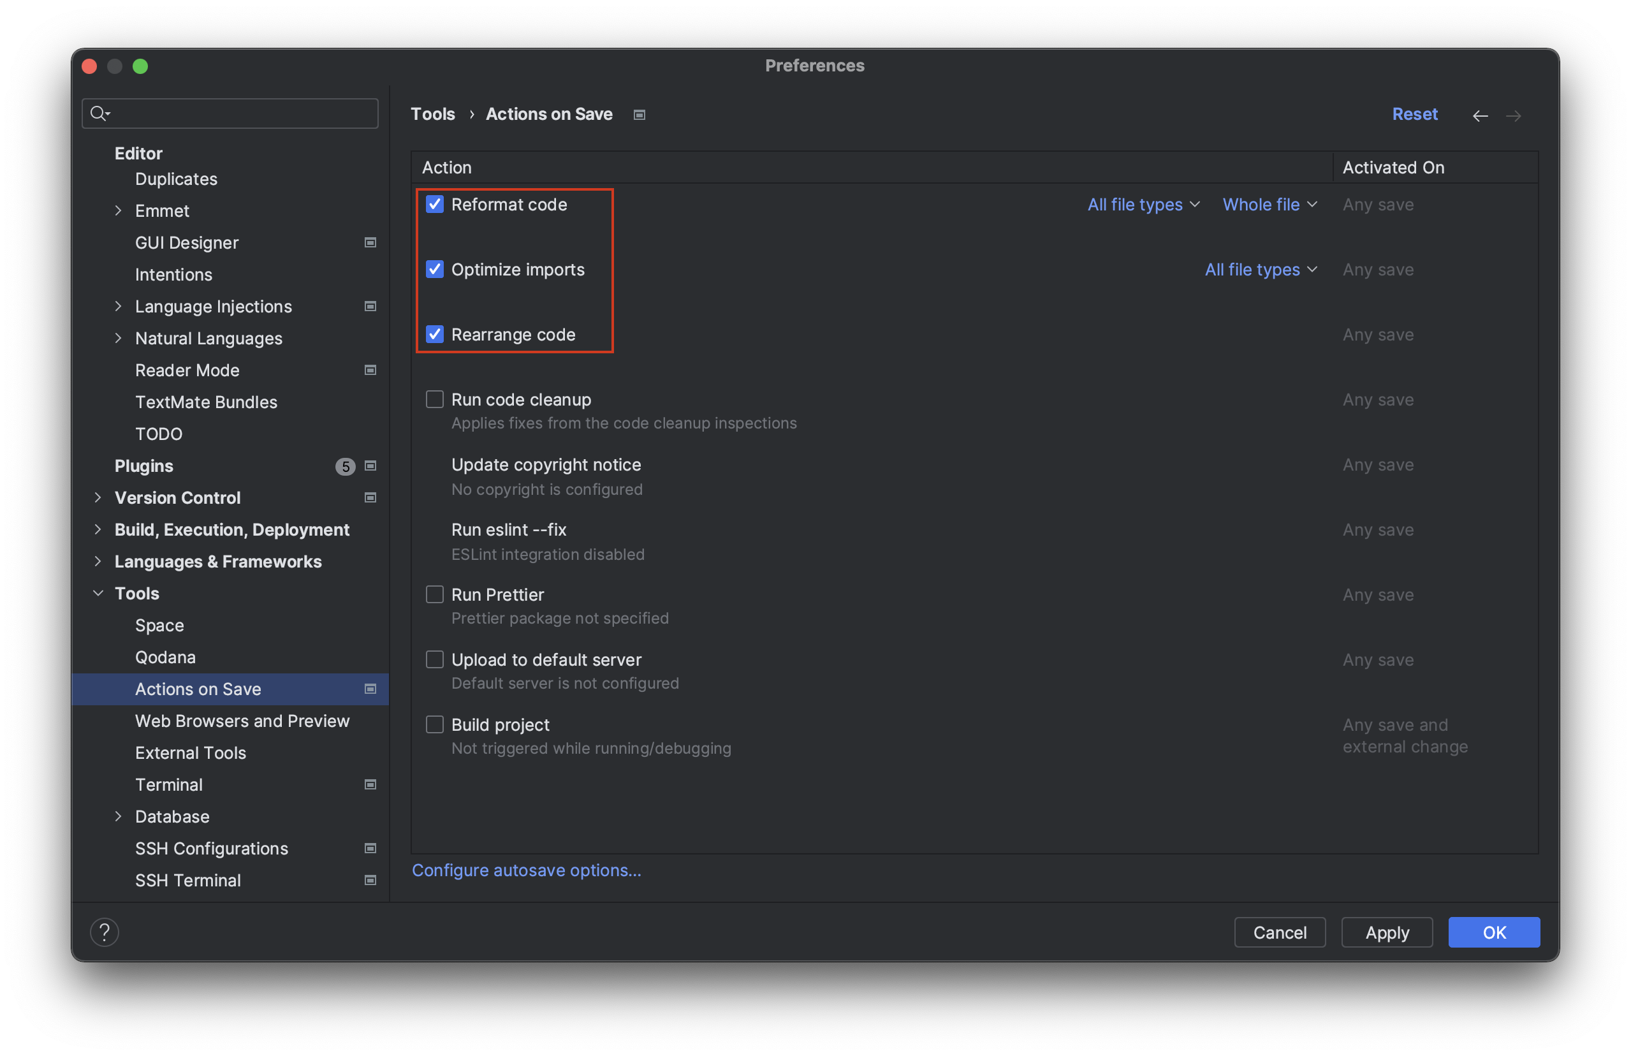This screenshot has height=1056, width=1631.
Task: Click project-level icon beside Language Injections
Action: point(370,306)
